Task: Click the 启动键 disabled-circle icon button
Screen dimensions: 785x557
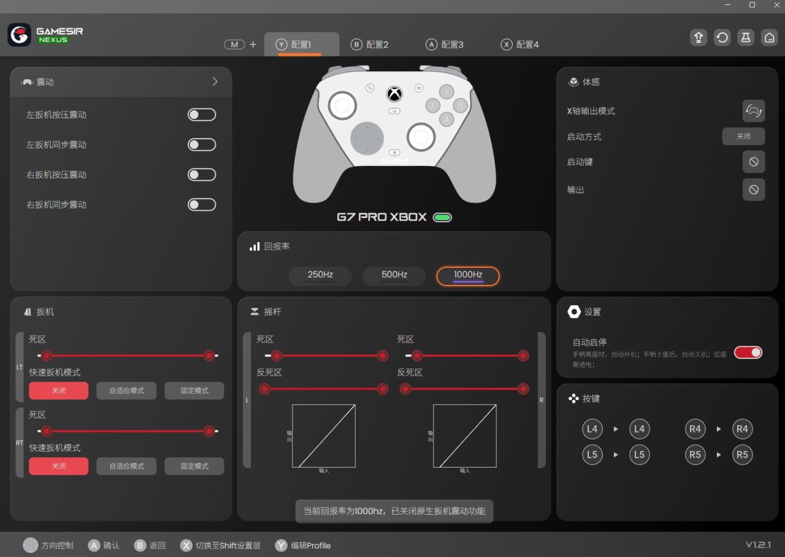Action: (x=754, y=162)
